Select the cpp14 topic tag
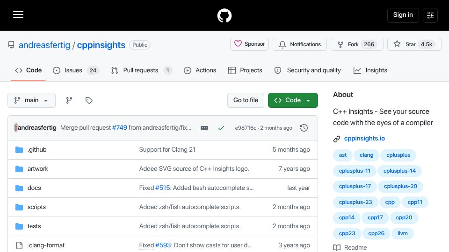The image size is (449, 252). [x=347, y=218]
